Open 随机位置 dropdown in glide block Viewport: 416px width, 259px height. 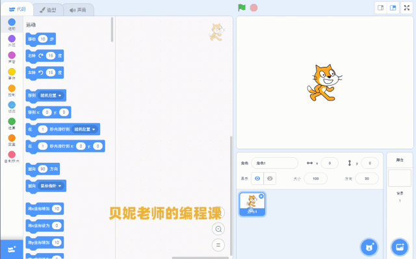click(85, 129)
